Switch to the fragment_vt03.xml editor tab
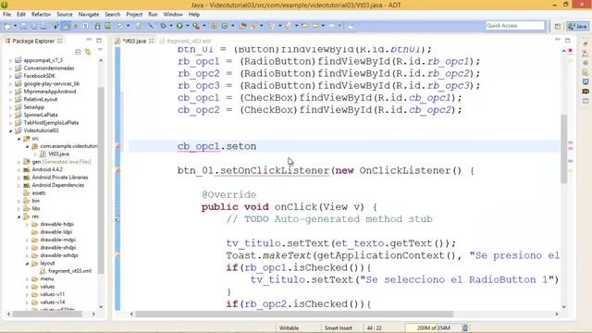This screenshot has width=592, height=333. (185, 41)
